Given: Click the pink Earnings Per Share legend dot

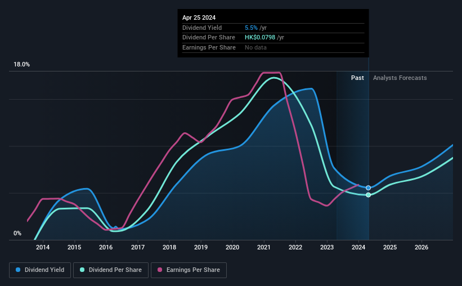Looking at the screenshot, I should 160,270.
